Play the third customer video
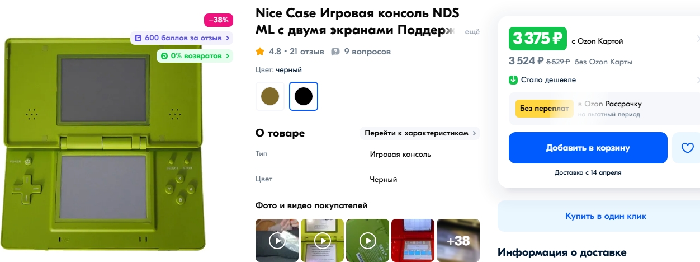Screen dimensions: 700x262 coord(368,241)
